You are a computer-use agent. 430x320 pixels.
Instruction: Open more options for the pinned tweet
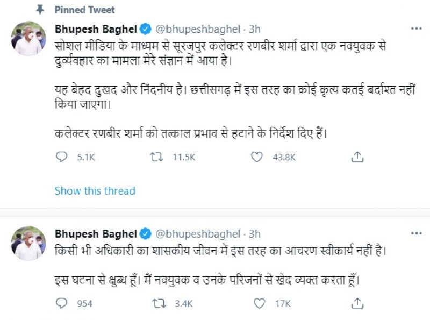pos(416,28)
